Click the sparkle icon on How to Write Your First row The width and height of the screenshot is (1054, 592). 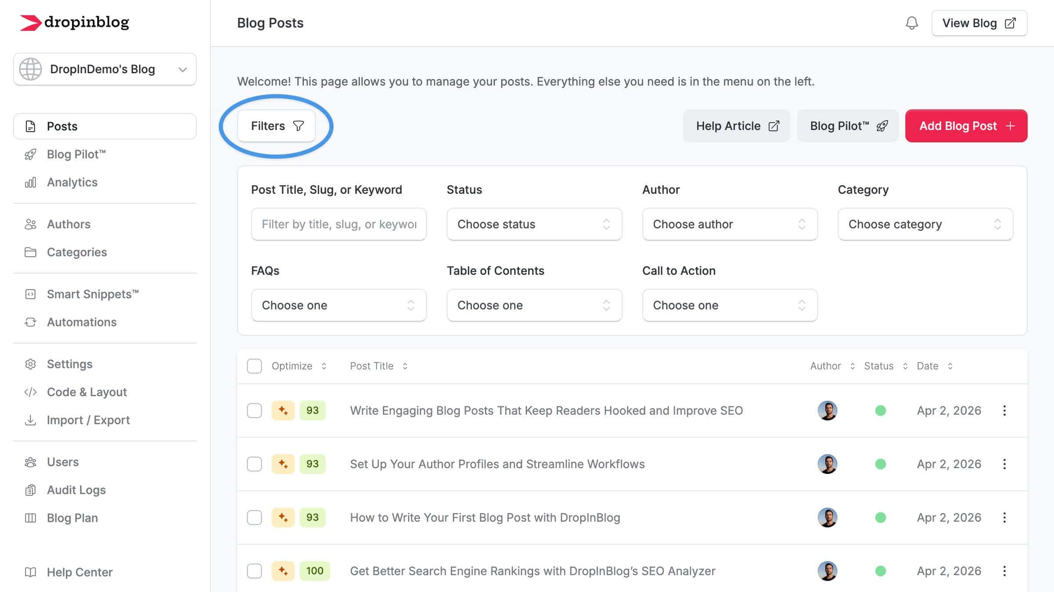pos(283,518)
